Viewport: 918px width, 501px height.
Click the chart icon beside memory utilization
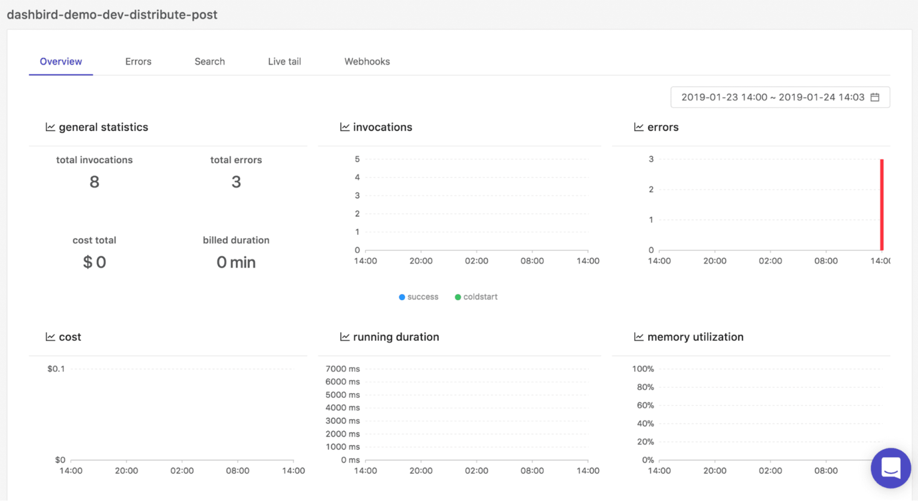point(638,337)
